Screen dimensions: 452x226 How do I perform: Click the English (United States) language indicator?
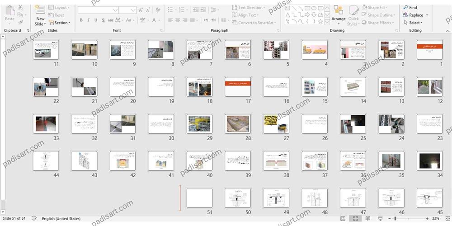point(61,219)
